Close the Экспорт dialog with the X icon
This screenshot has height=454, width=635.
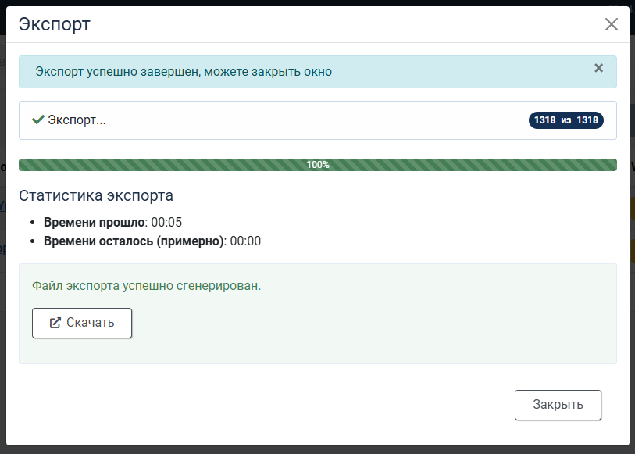[x=611, y=24]
